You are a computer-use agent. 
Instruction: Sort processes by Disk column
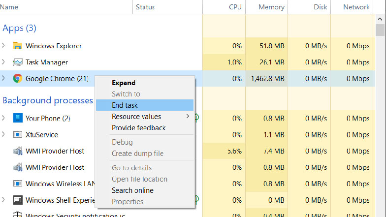tap(309, 7)
